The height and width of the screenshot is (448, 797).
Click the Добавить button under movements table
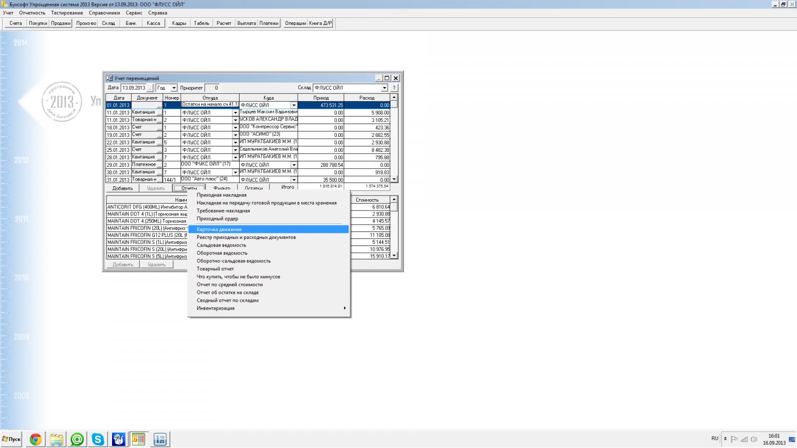(x=123, y=188)
